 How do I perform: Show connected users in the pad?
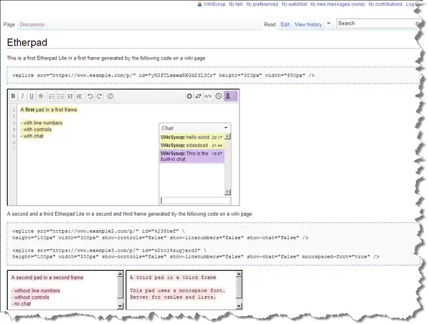[229, 96]
